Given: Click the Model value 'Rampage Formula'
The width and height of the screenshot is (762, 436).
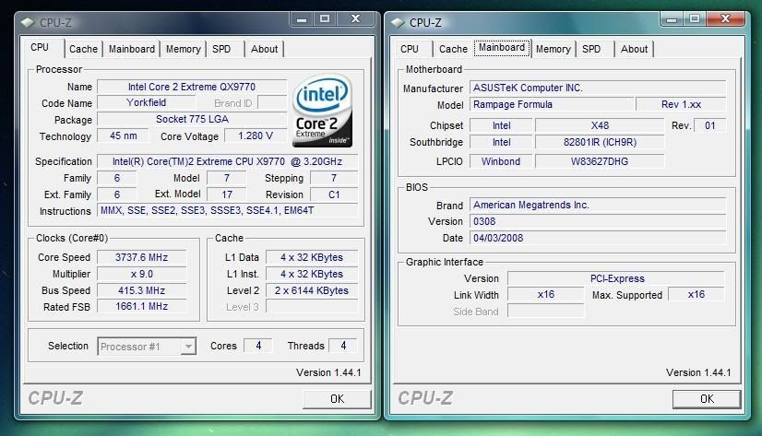Looking at the screenshot, I should [552, 104].
